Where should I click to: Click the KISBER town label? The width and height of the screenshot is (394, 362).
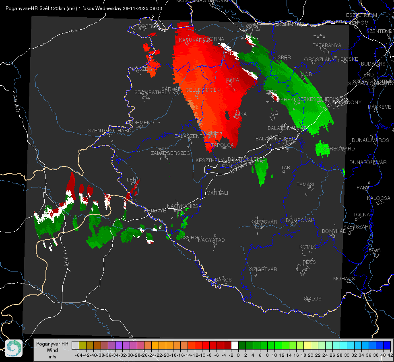[282, 57]
